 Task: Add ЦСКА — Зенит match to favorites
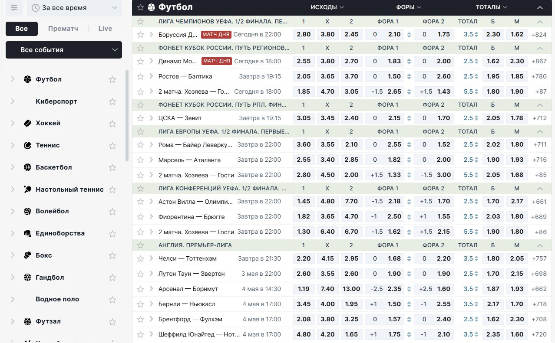(x=140, y=118)
